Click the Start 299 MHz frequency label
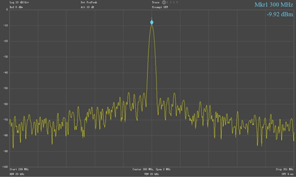 [19, 170]
